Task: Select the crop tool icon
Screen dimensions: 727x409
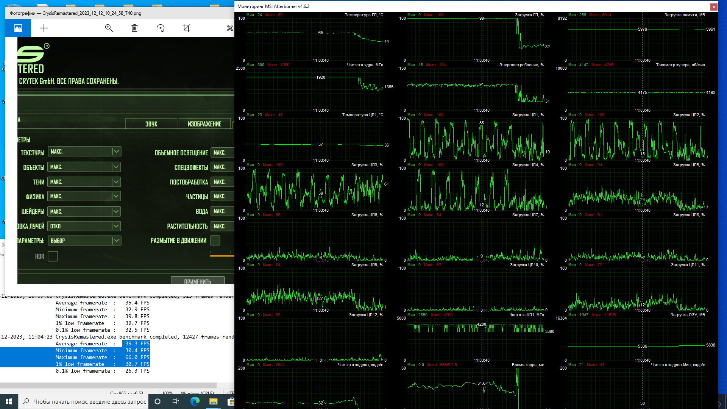Action: pos(186,28)
